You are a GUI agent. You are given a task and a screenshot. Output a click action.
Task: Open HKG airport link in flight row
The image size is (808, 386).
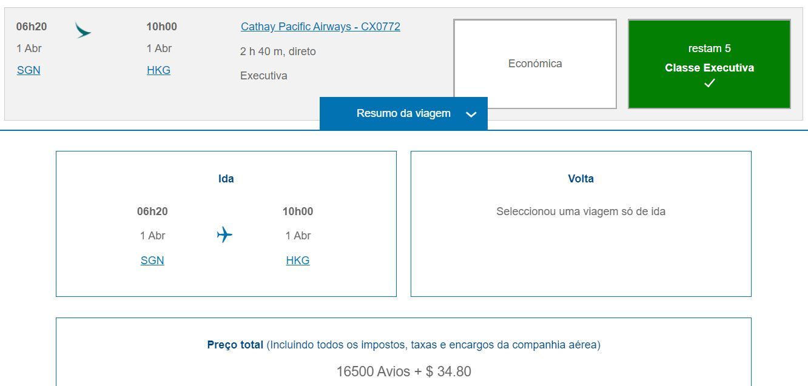[x=158, y=70]
